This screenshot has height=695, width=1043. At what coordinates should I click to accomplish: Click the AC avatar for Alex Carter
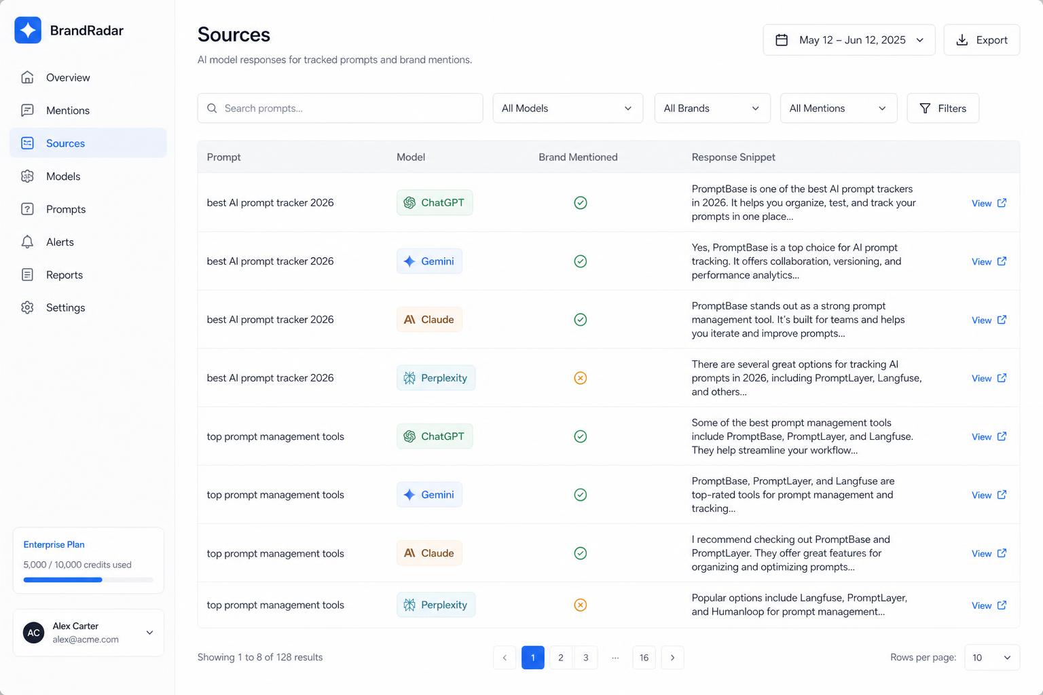(33, 633)
